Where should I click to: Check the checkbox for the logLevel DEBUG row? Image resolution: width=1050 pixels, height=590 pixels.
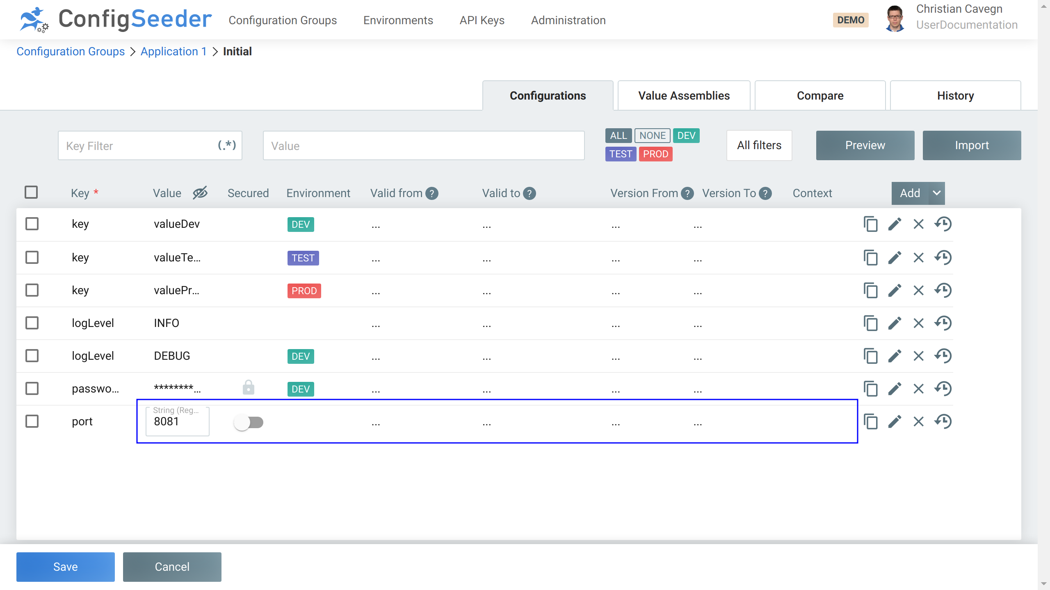point(32,356)
